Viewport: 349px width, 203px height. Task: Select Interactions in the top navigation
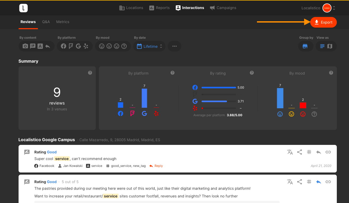tap(190, 8)
